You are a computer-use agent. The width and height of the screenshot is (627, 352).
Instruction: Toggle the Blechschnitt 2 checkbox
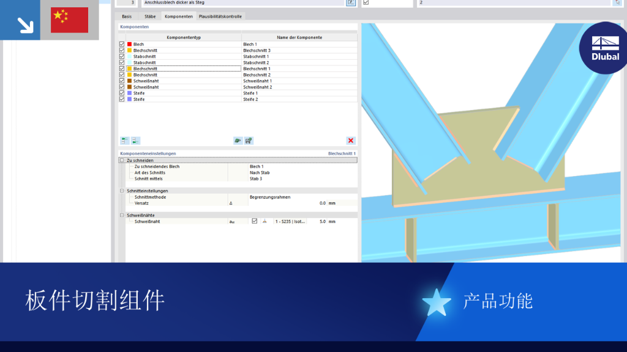(x=122, y=75)
